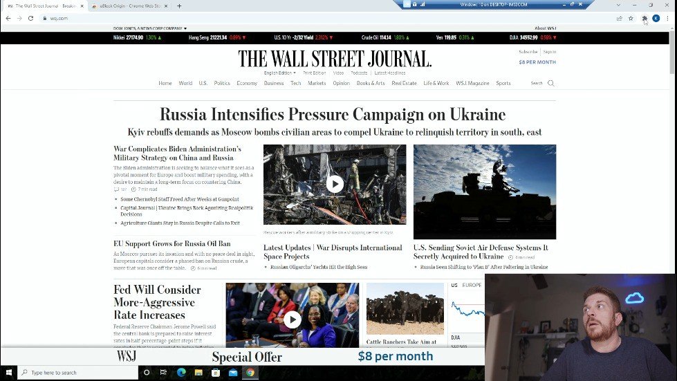Click the page vertical scrollbar

coord(672,52)
